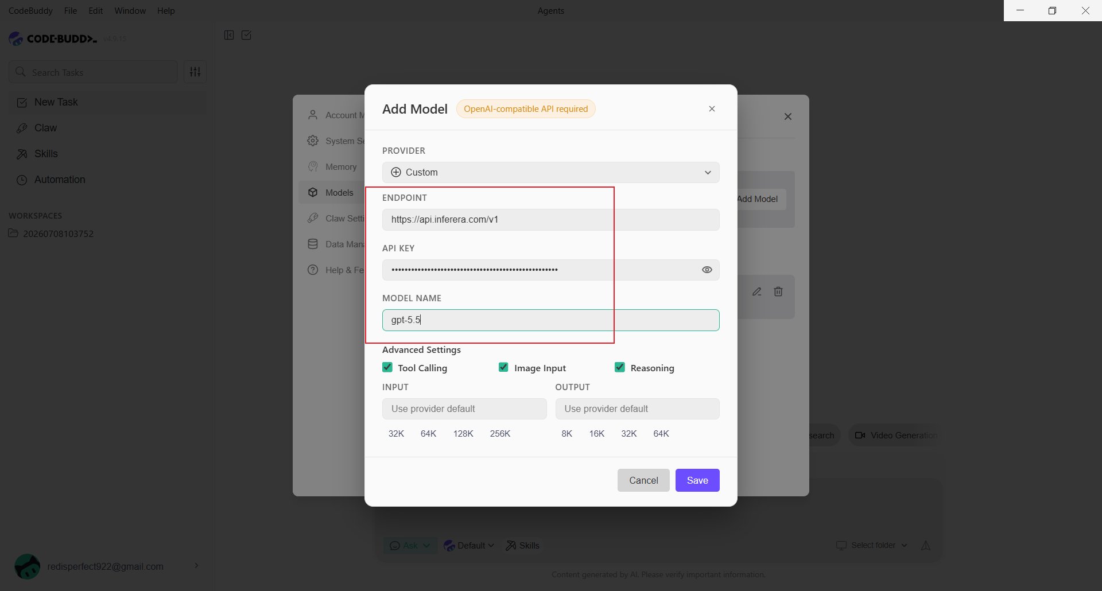Select the 64K output preset
1102x591 pixels.
pos(661,433)
